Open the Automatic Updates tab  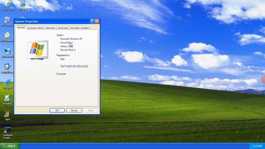tap(79, 28)
